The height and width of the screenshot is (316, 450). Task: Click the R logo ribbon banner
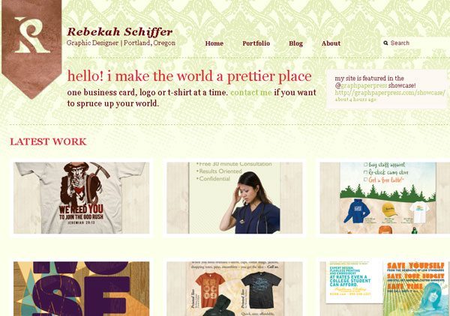(x=31, y=48)
